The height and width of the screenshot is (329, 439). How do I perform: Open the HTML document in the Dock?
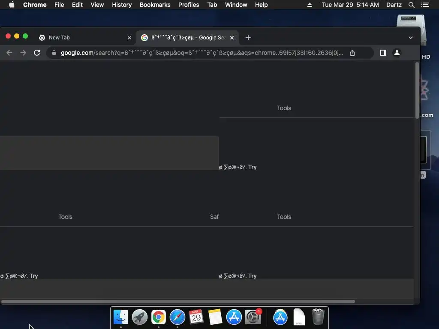click(299, 317)
